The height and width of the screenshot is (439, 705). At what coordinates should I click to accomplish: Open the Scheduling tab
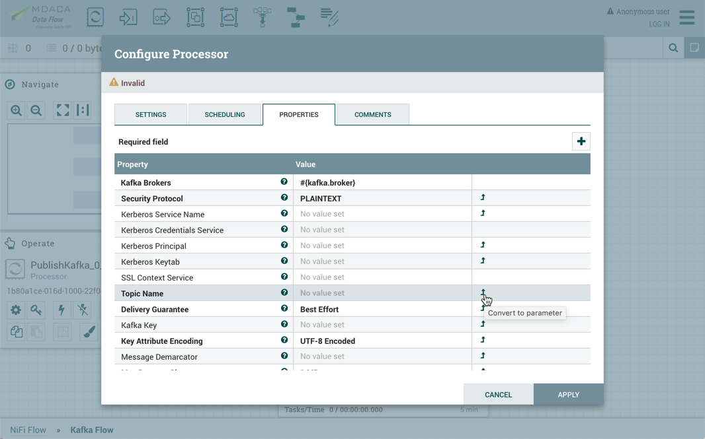point(225,115)
